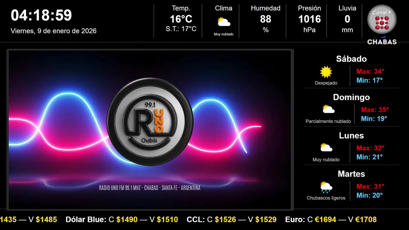Click the Domingo forecast heading
409x230 pixels.
pyautogui.click(x=351, y=97)
